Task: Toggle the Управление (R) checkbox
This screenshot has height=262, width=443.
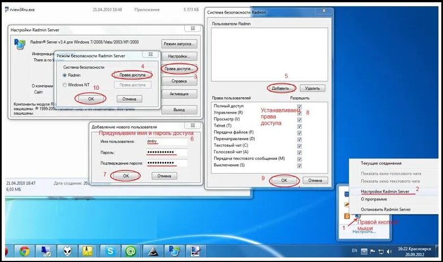Action: click(x=299, y=113)
